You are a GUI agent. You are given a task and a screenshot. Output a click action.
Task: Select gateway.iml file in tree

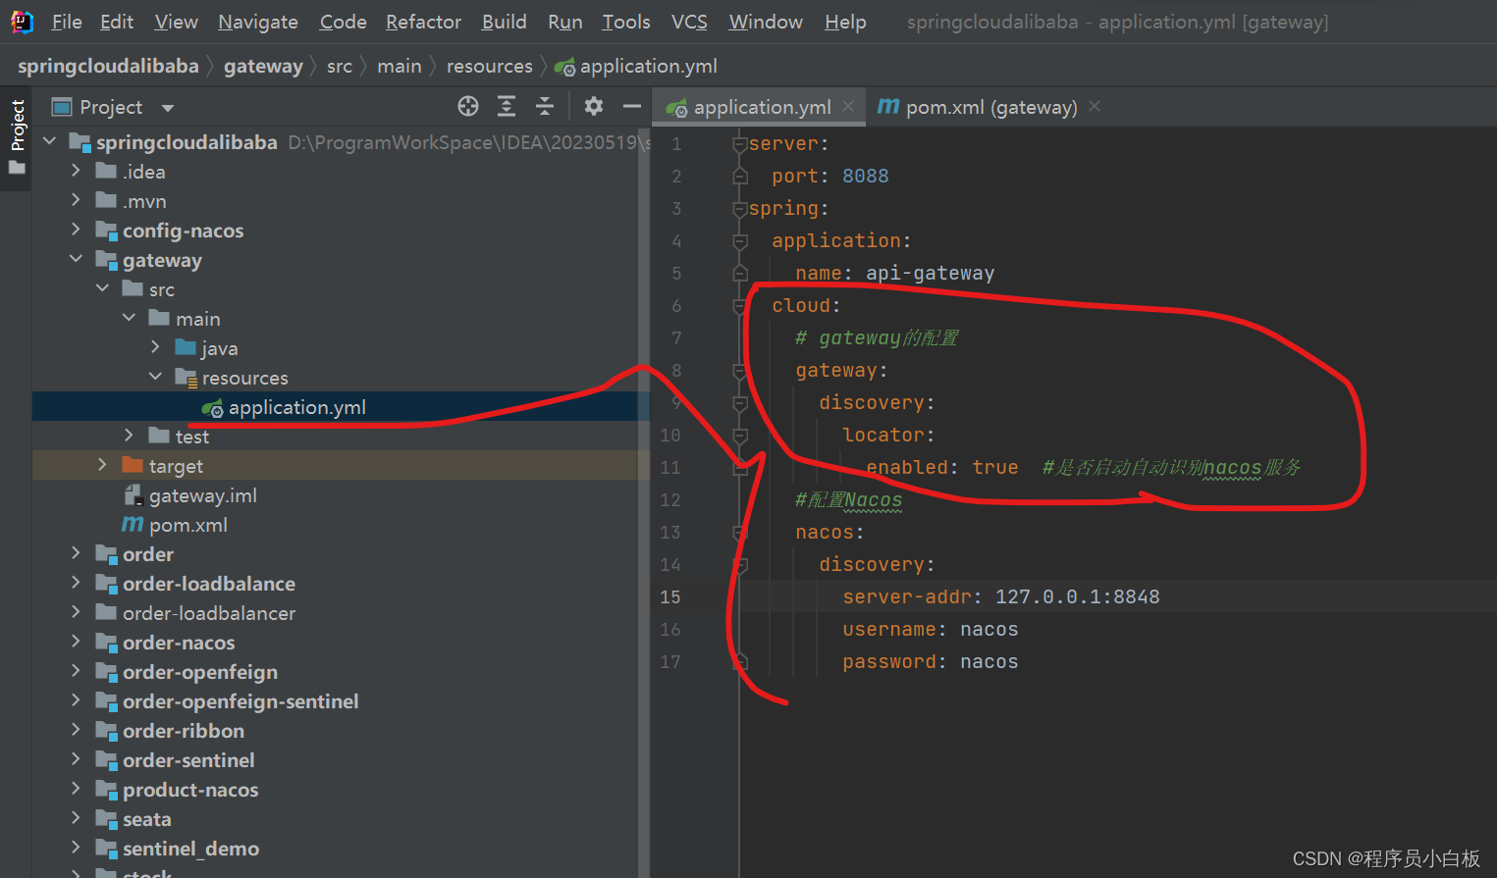point(202,495)
